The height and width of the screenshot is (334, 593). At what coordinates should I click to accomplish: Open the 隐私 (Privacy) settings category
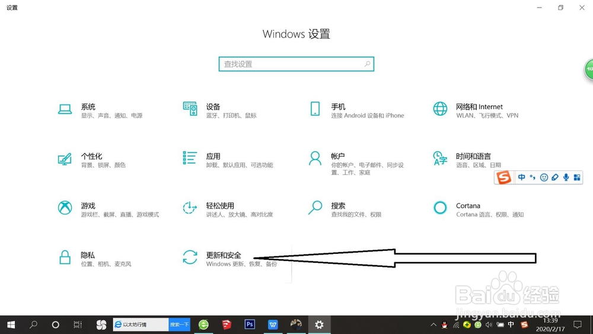[94, 259]
